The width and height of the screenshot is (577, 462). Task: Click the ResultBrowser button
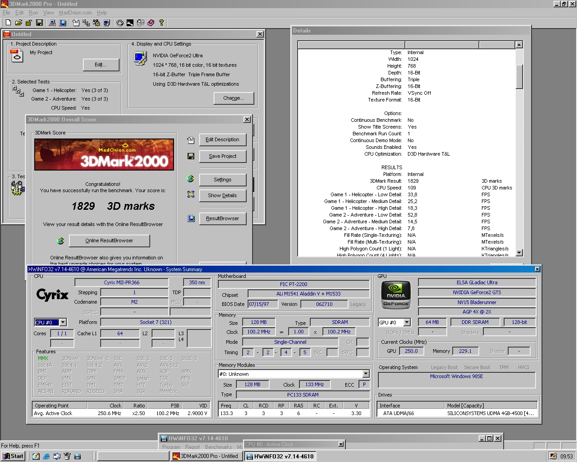(222, 218)
